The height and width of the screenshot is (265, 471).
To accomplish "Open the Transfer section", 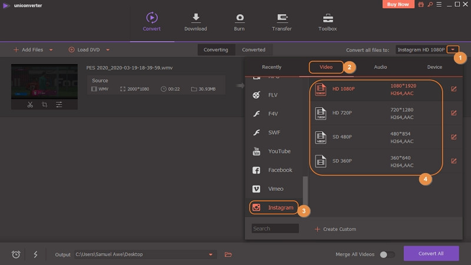I will click(x=282, y=22).
